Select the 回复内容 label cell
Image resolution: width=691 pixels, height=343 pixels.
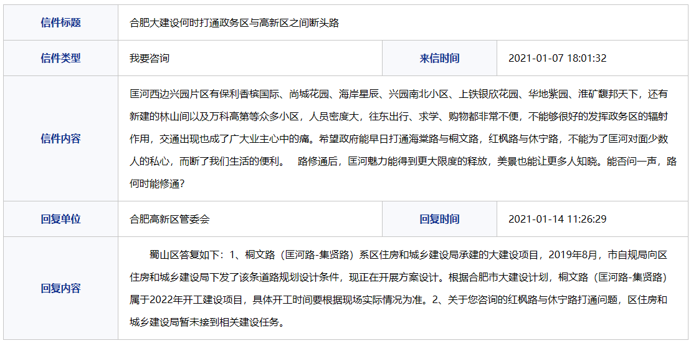[61, 288]
